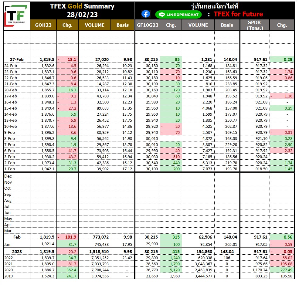
Task: Click the 'TFEX Gold Summary' title
Action: pyautogui.click(x=82, y=6)
